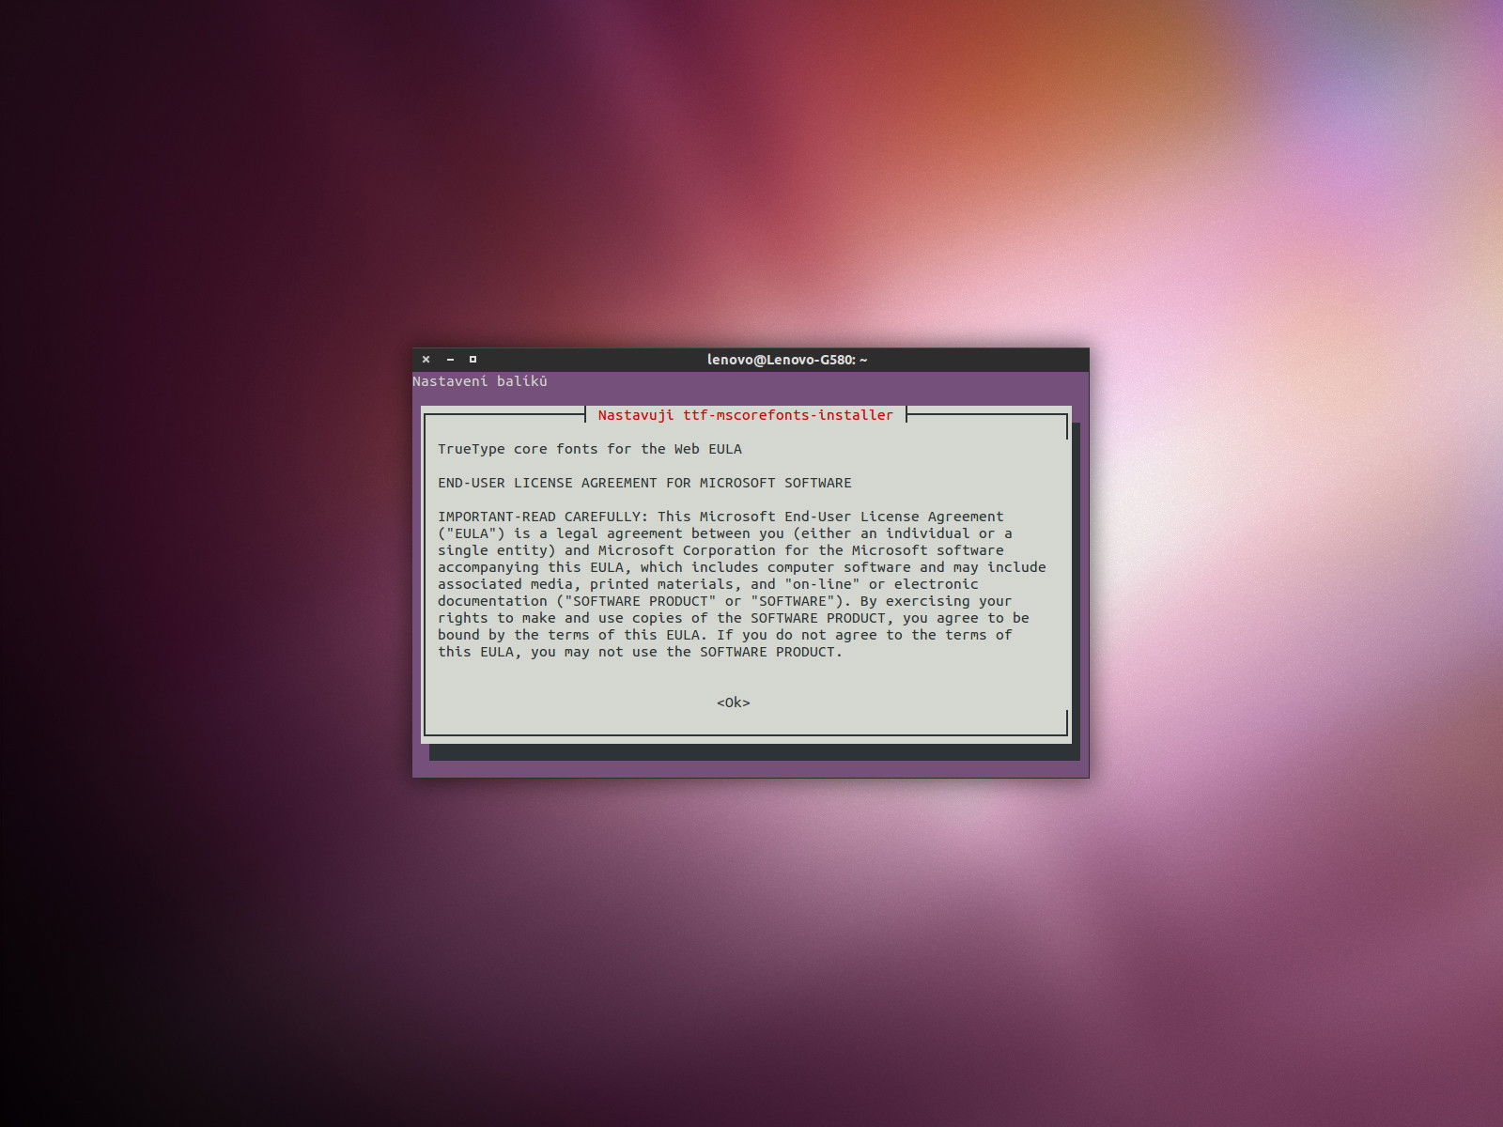Click the line starting 'single entity) and Microsoft'
1503x1127 pixels.
(x=721, y=550)
